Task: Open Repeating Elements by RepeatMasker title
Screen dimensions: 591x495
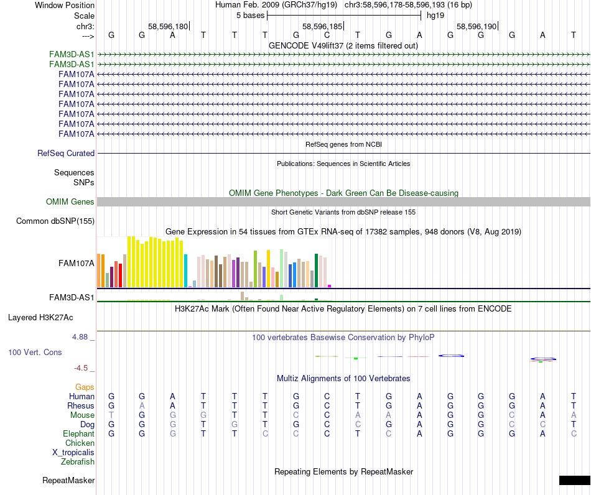Action: (344, 472)
